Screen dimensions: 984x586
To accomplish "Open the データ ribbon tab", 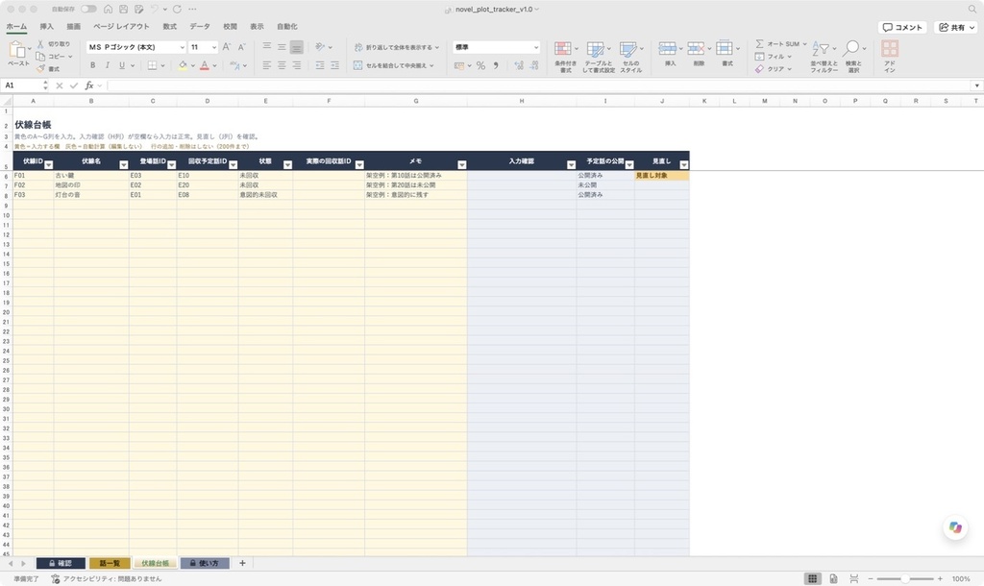I will (200, 26).
